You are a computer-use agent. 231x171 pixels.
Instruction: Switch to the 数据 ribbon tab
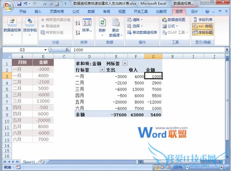[91, 12]
